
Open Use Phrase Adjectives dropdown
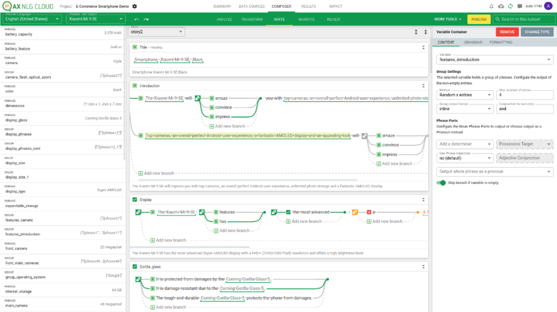465,158
